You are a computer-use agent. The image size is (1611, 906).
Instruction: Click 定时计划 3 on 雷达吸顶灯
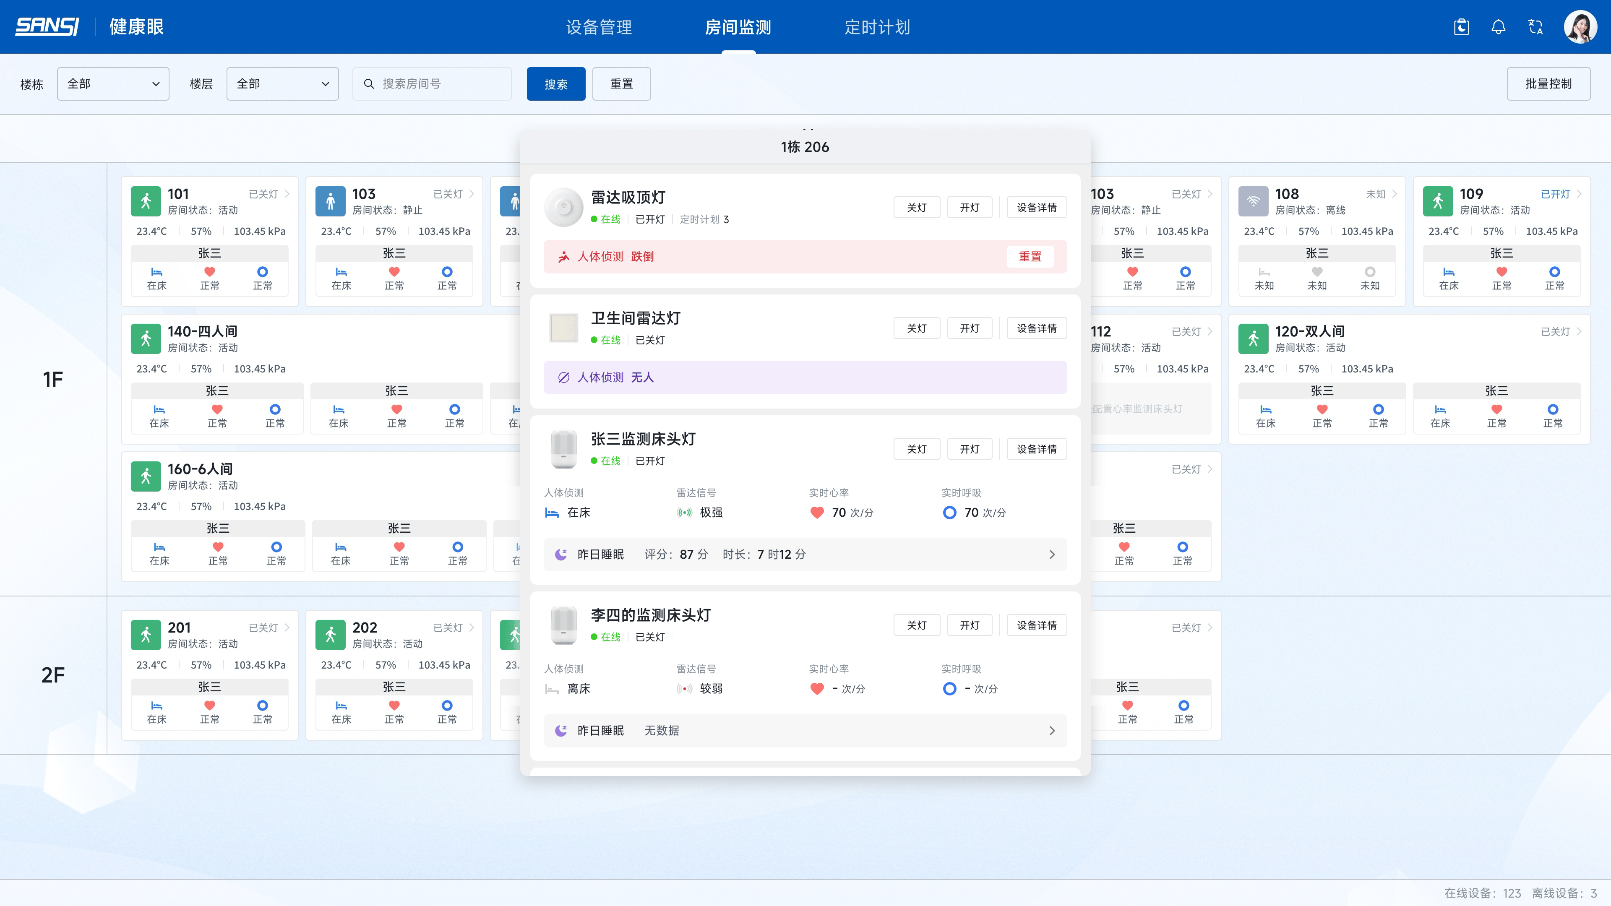[704, 219]
